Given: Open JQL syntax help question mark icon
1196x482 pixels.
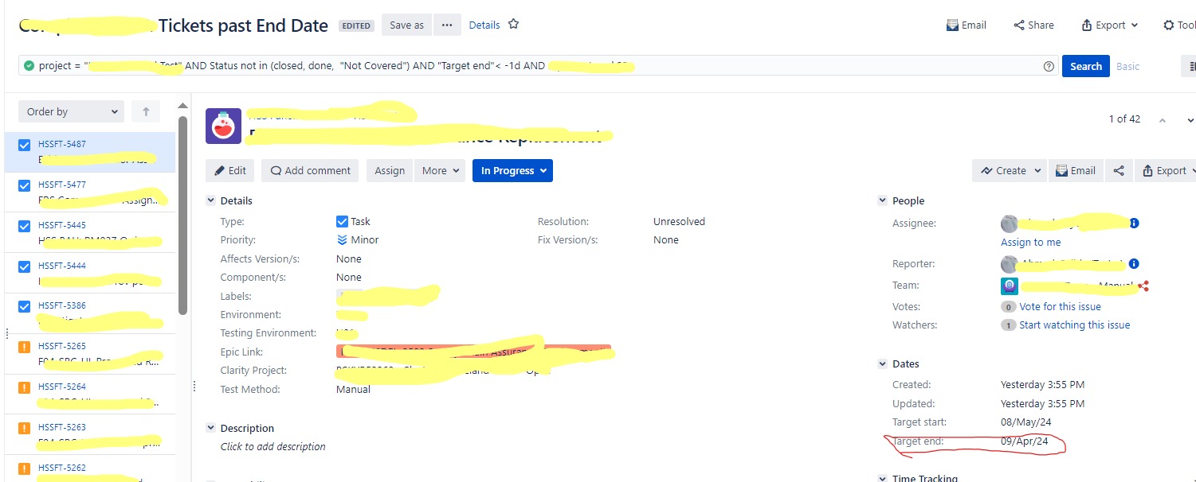Looking at the screenshot, I should tap(1049, 66).
